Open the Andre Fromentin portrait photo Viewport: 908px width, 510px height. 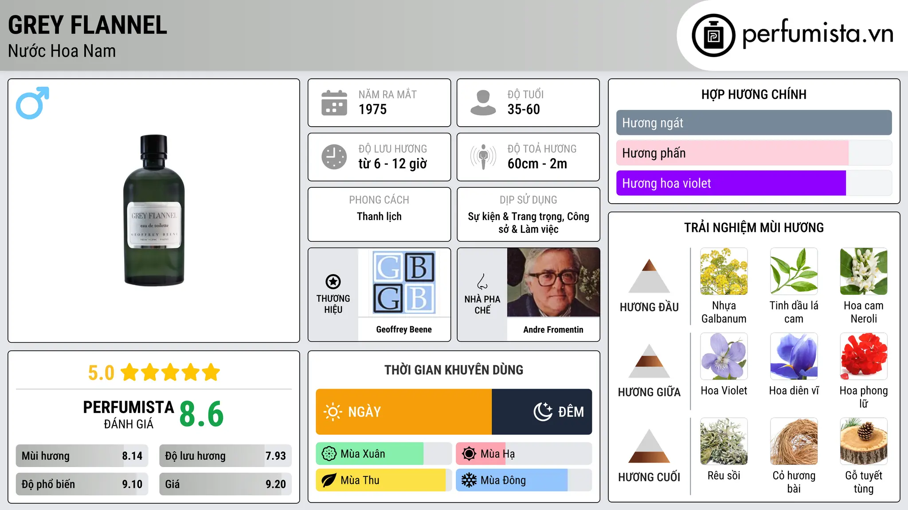[x=553, y=282]
